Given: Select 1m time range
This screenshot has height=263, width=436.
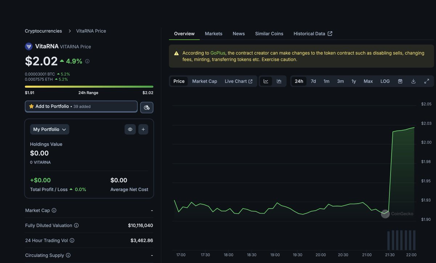Looking at the screenshot, I should click(327, 81).
